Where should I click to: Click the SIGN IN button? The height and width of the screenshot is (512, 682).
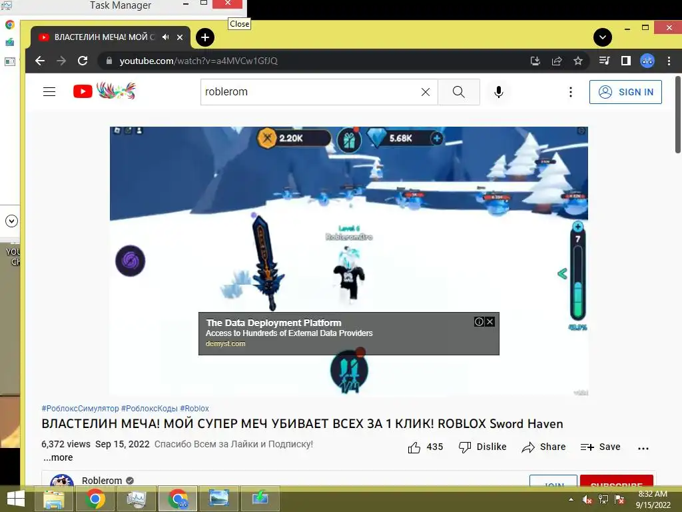625,92
